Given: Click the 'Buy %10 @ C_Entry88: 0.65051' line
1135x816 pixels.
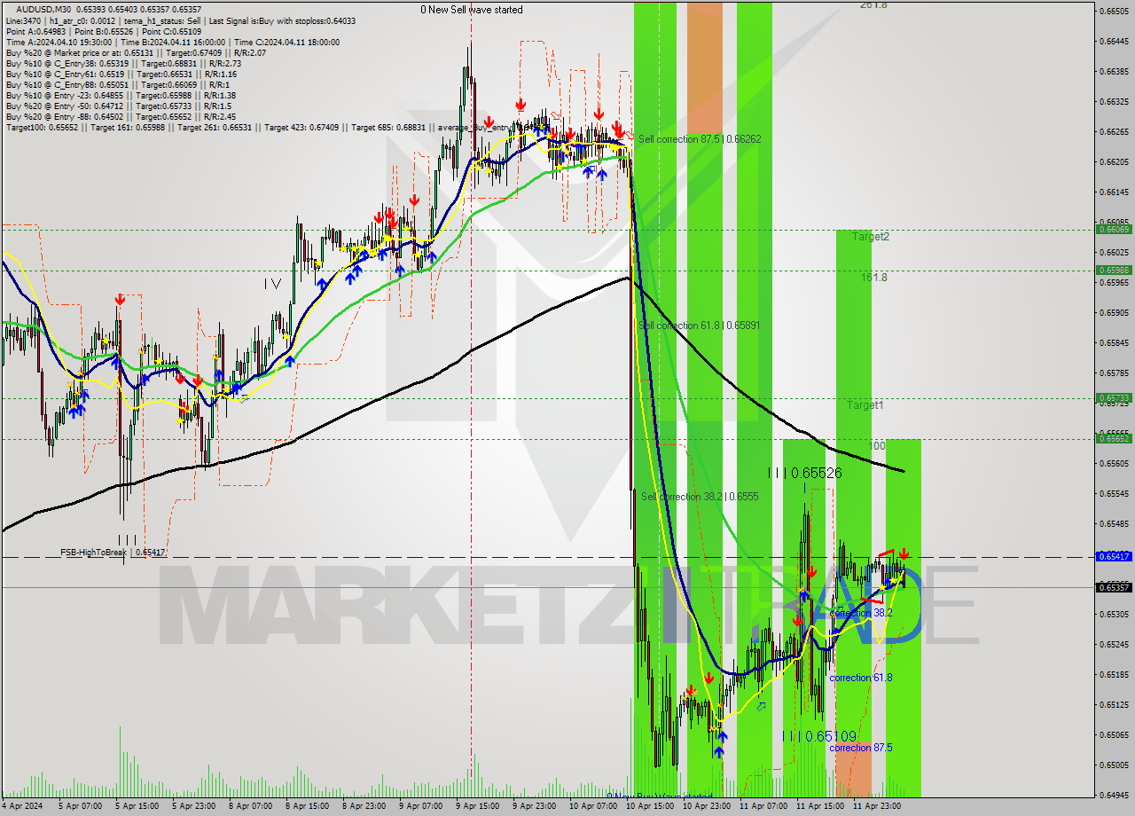Looking at the screenshot, I should click(118, 84).
